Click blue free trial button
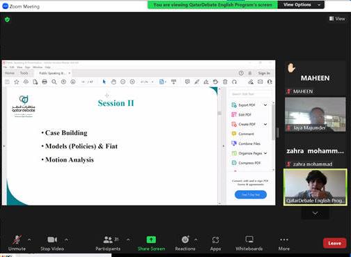 [x=251, y=194]
